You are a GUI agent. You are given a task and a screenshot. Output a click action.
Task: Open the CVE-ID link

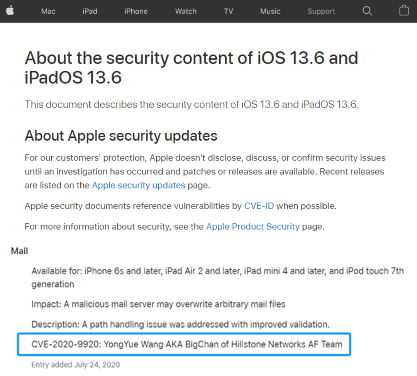[259, 206]
